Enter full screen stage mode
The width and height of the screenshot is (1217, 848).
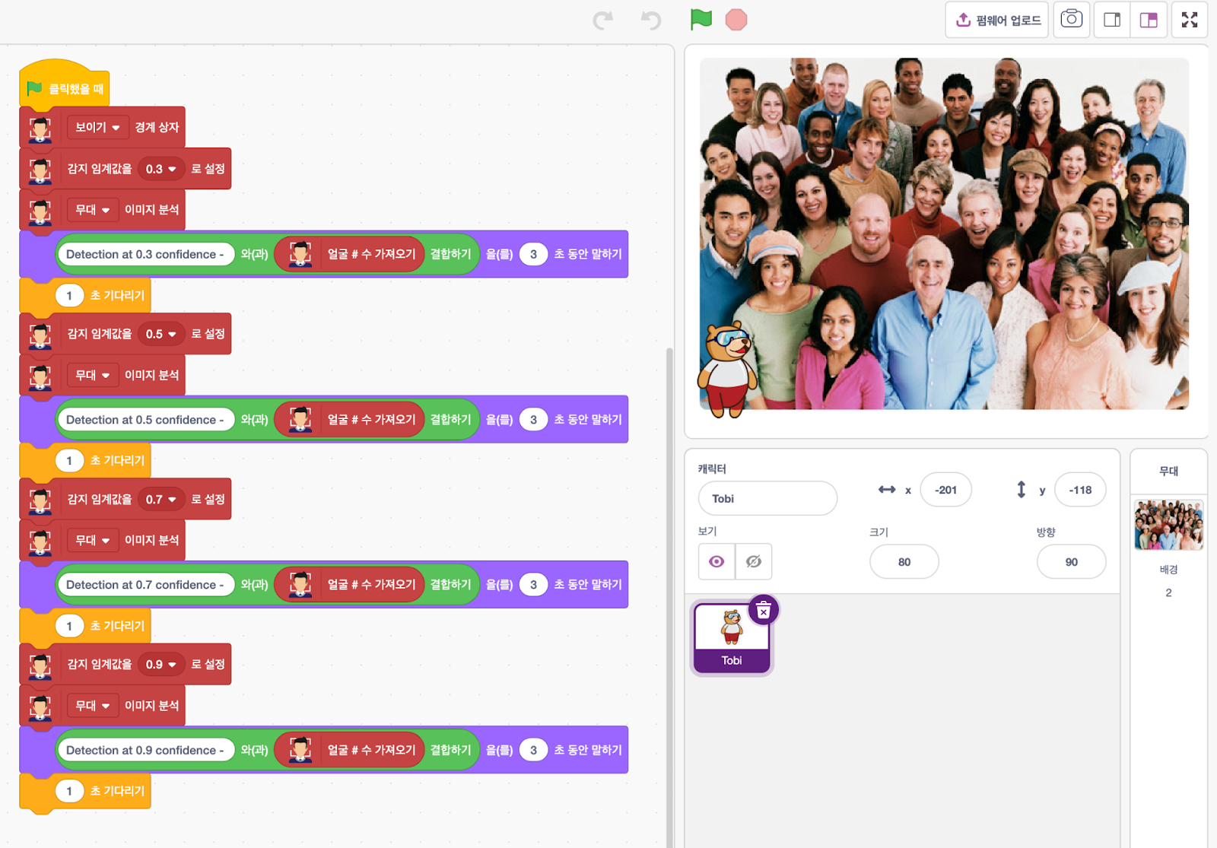[1190, 20]
